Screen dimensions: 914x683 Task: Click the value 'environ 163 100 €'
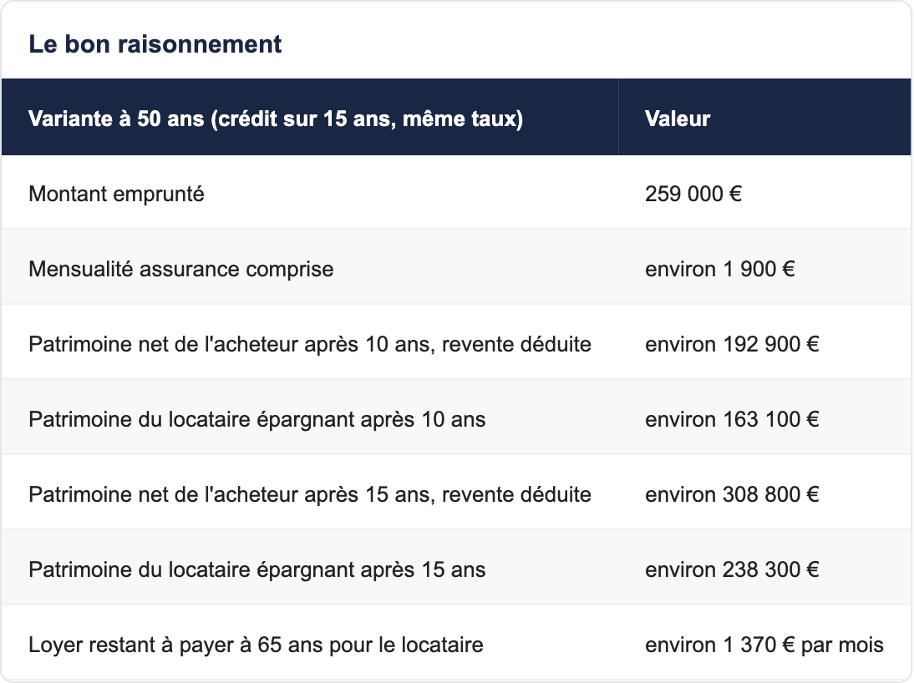tap(732, 420)
